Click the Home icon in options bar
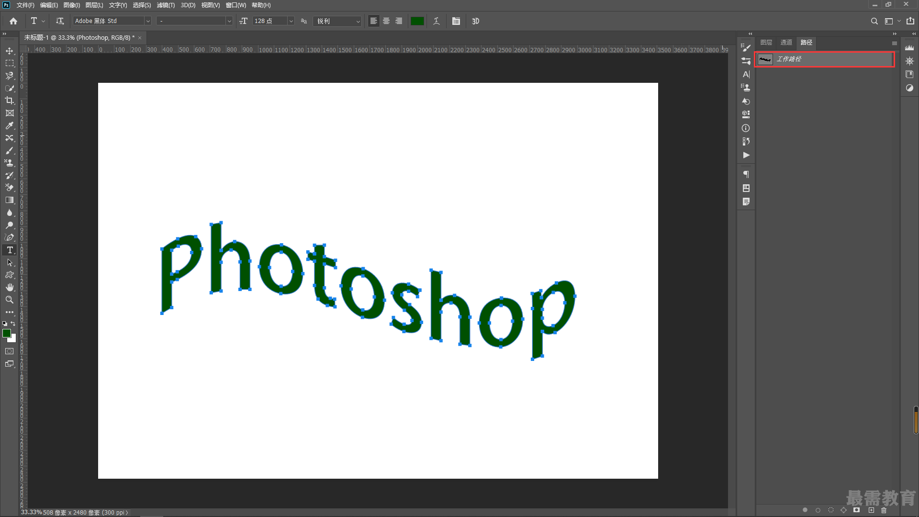 [x=13, y=21]
